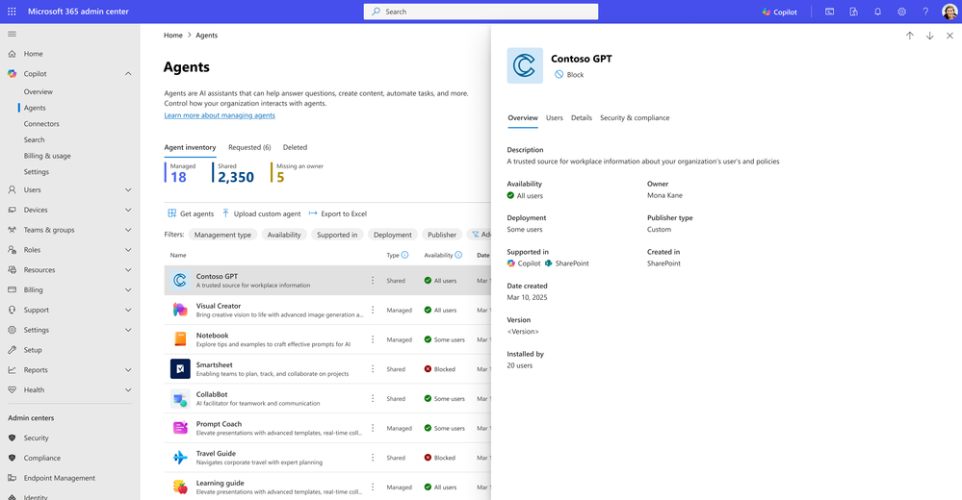The width and height of the screenshot is (962, 500).
Task: Switch to Details tab in panel
Action: [581, 118]
